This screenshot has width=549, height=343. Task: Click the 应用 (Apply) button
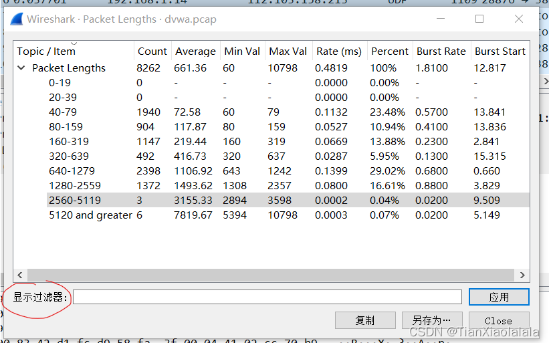coord(499,297)
